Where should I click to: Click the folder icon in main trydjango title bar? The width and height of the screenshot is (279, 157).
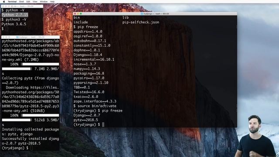pos(142,14)
